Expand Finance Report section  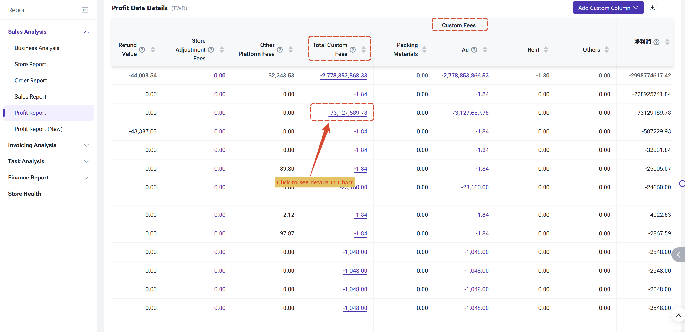[x=48, y=178]
